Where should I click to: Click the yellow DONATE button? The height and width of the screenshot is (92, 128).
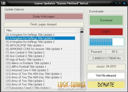106,85
